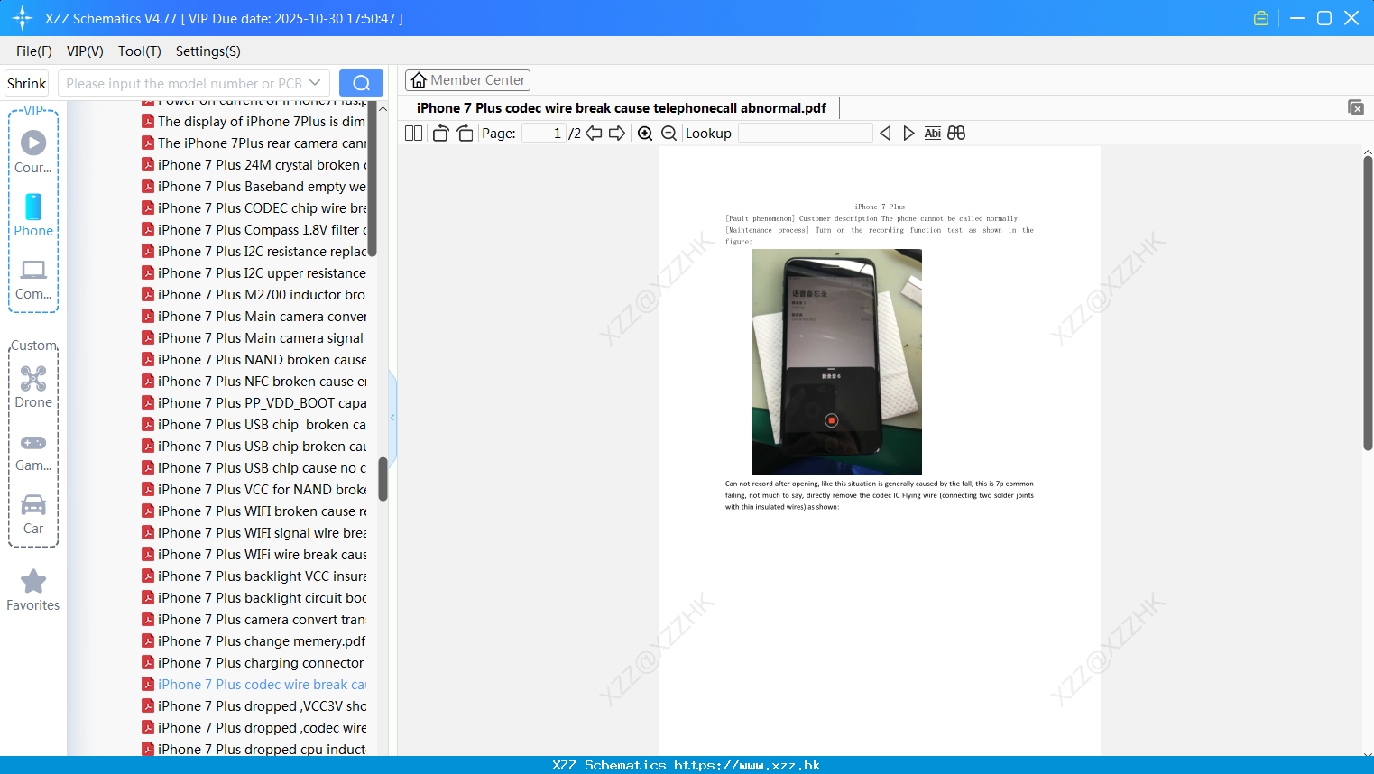Open the Settings(S) menu
Screen dimensions: 1374x774
[208, 51]
